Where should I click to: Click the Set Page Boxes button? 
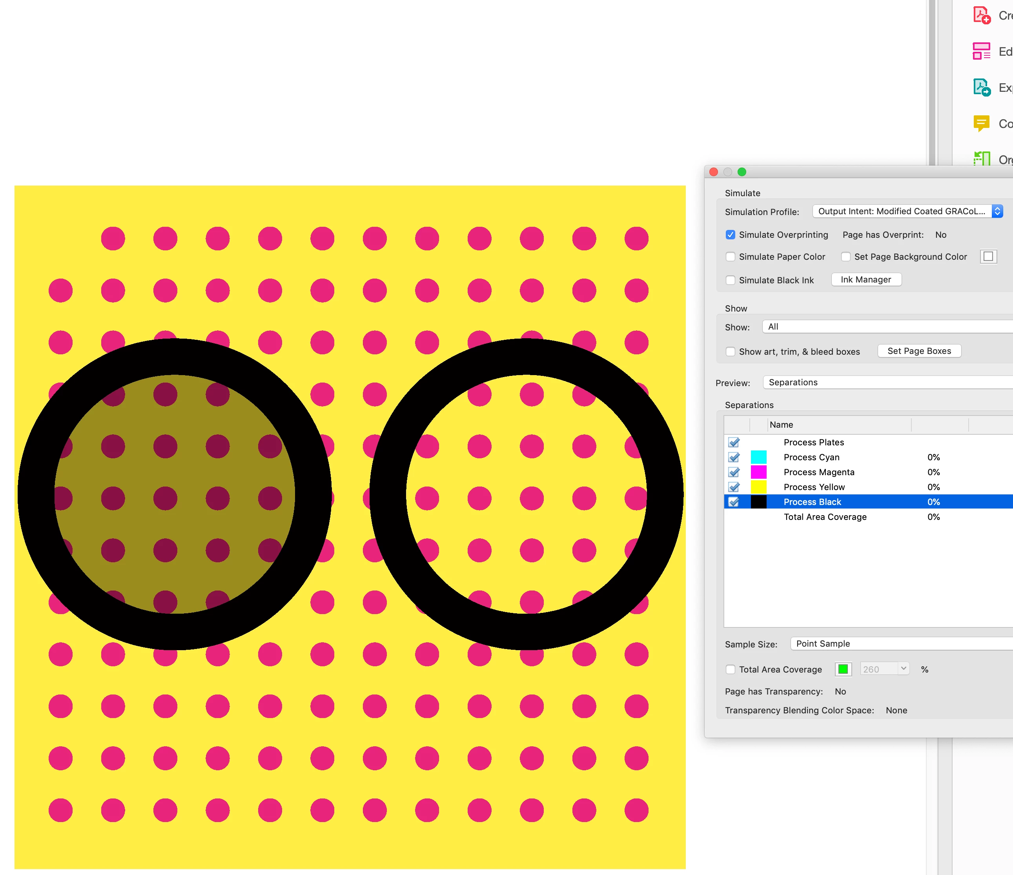click(918, 351)
